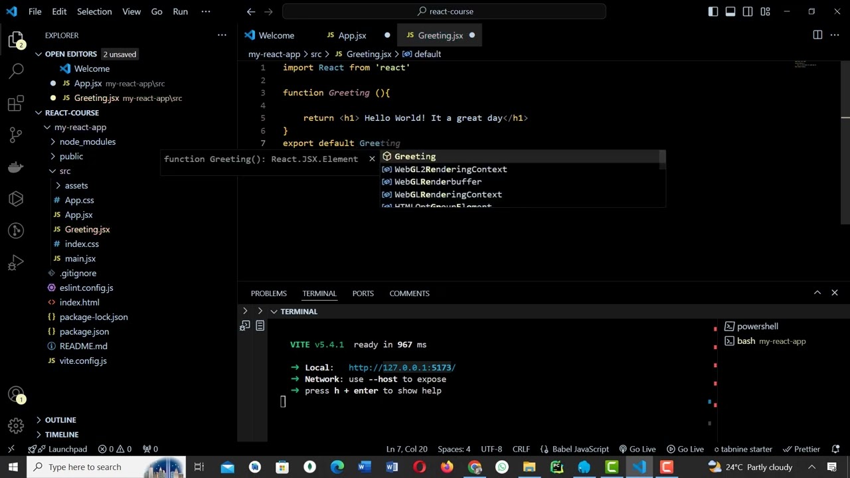This screenshot has width=850, height=478.
Task: Switch to the Welcome editor tab
Action: (x=276, y=35)
